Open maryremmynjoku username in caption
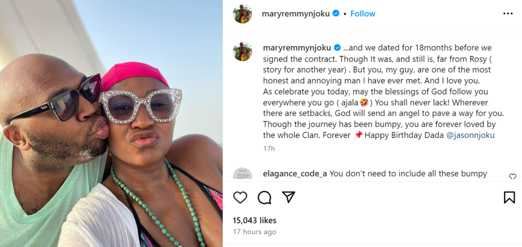The image size is (522, 247). click(297, 48)
